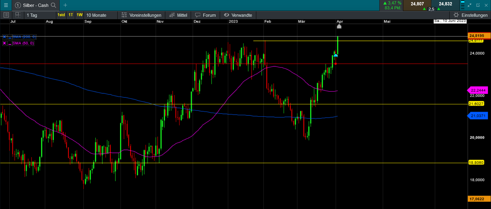Click the sliders icon of Voreinstellungen
Screen dimensions: 491x209
[124, 15]
